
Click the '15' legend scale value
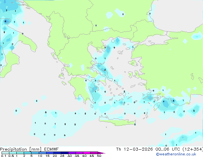(x=47, y=156)
